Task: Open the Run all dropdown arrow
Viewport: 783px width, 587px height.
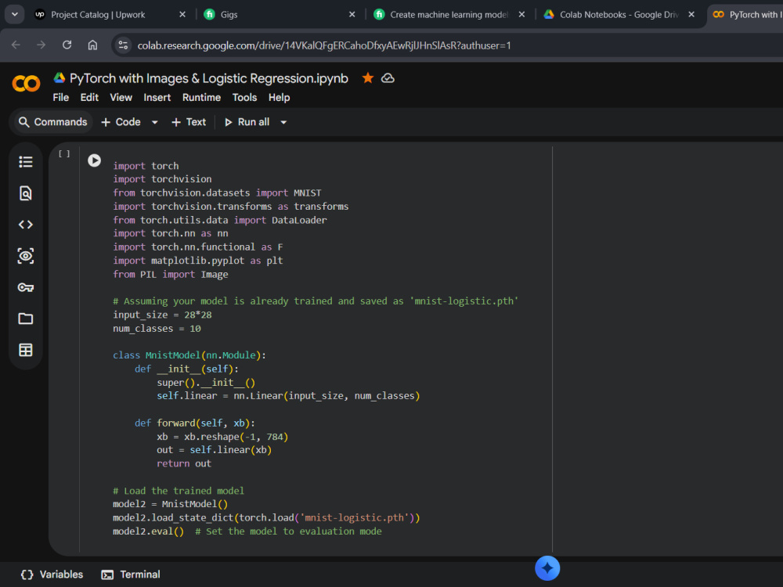Action: 283,122
